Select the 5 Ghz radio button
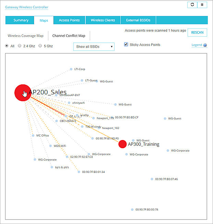 (x=40, y=46)
